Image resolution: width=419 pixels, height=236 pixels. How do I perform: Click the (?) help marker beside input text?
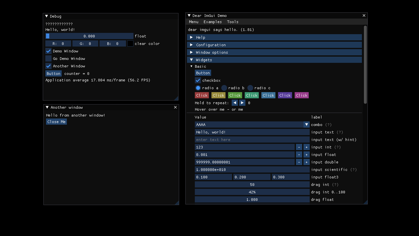pyautogui.click(x=340, y=132)
